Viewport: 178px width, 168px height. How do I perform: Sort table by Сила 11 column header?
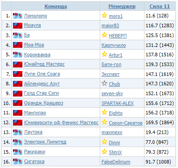(160, 6)
